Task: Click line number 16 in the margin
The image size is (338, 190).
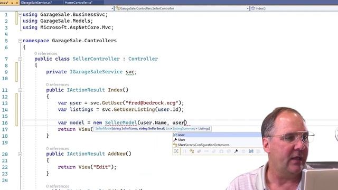Action: click(5, 123)
